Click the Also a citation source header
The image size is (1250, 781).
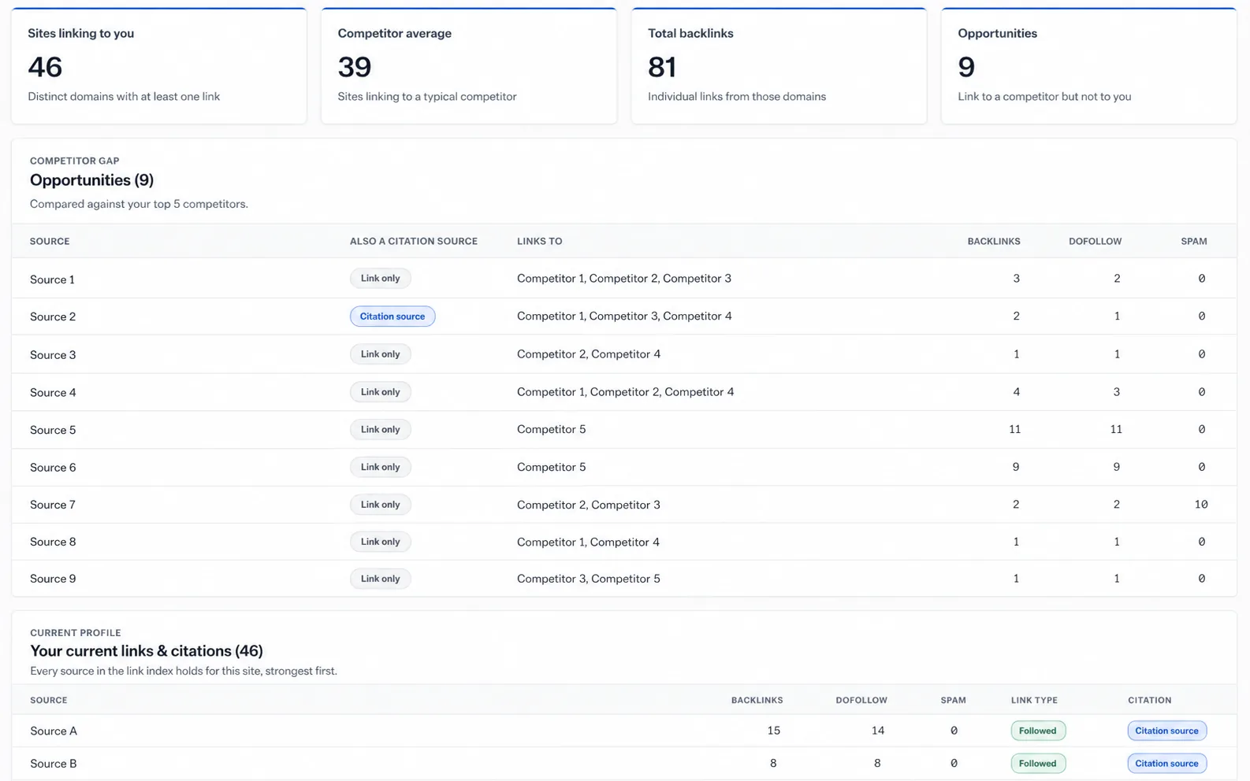point(414,241)
